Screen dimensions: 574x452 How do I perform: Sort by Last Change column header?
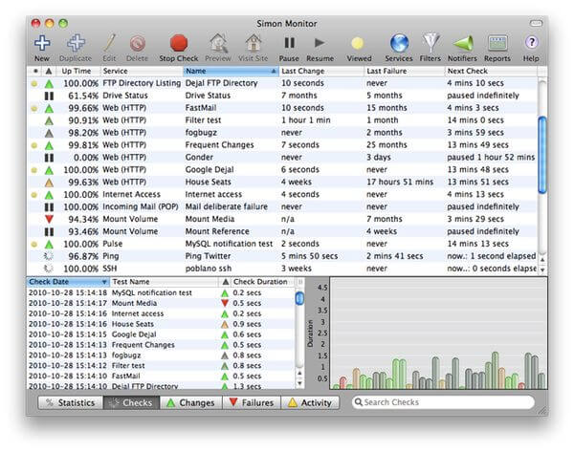(x=321, y=71)
